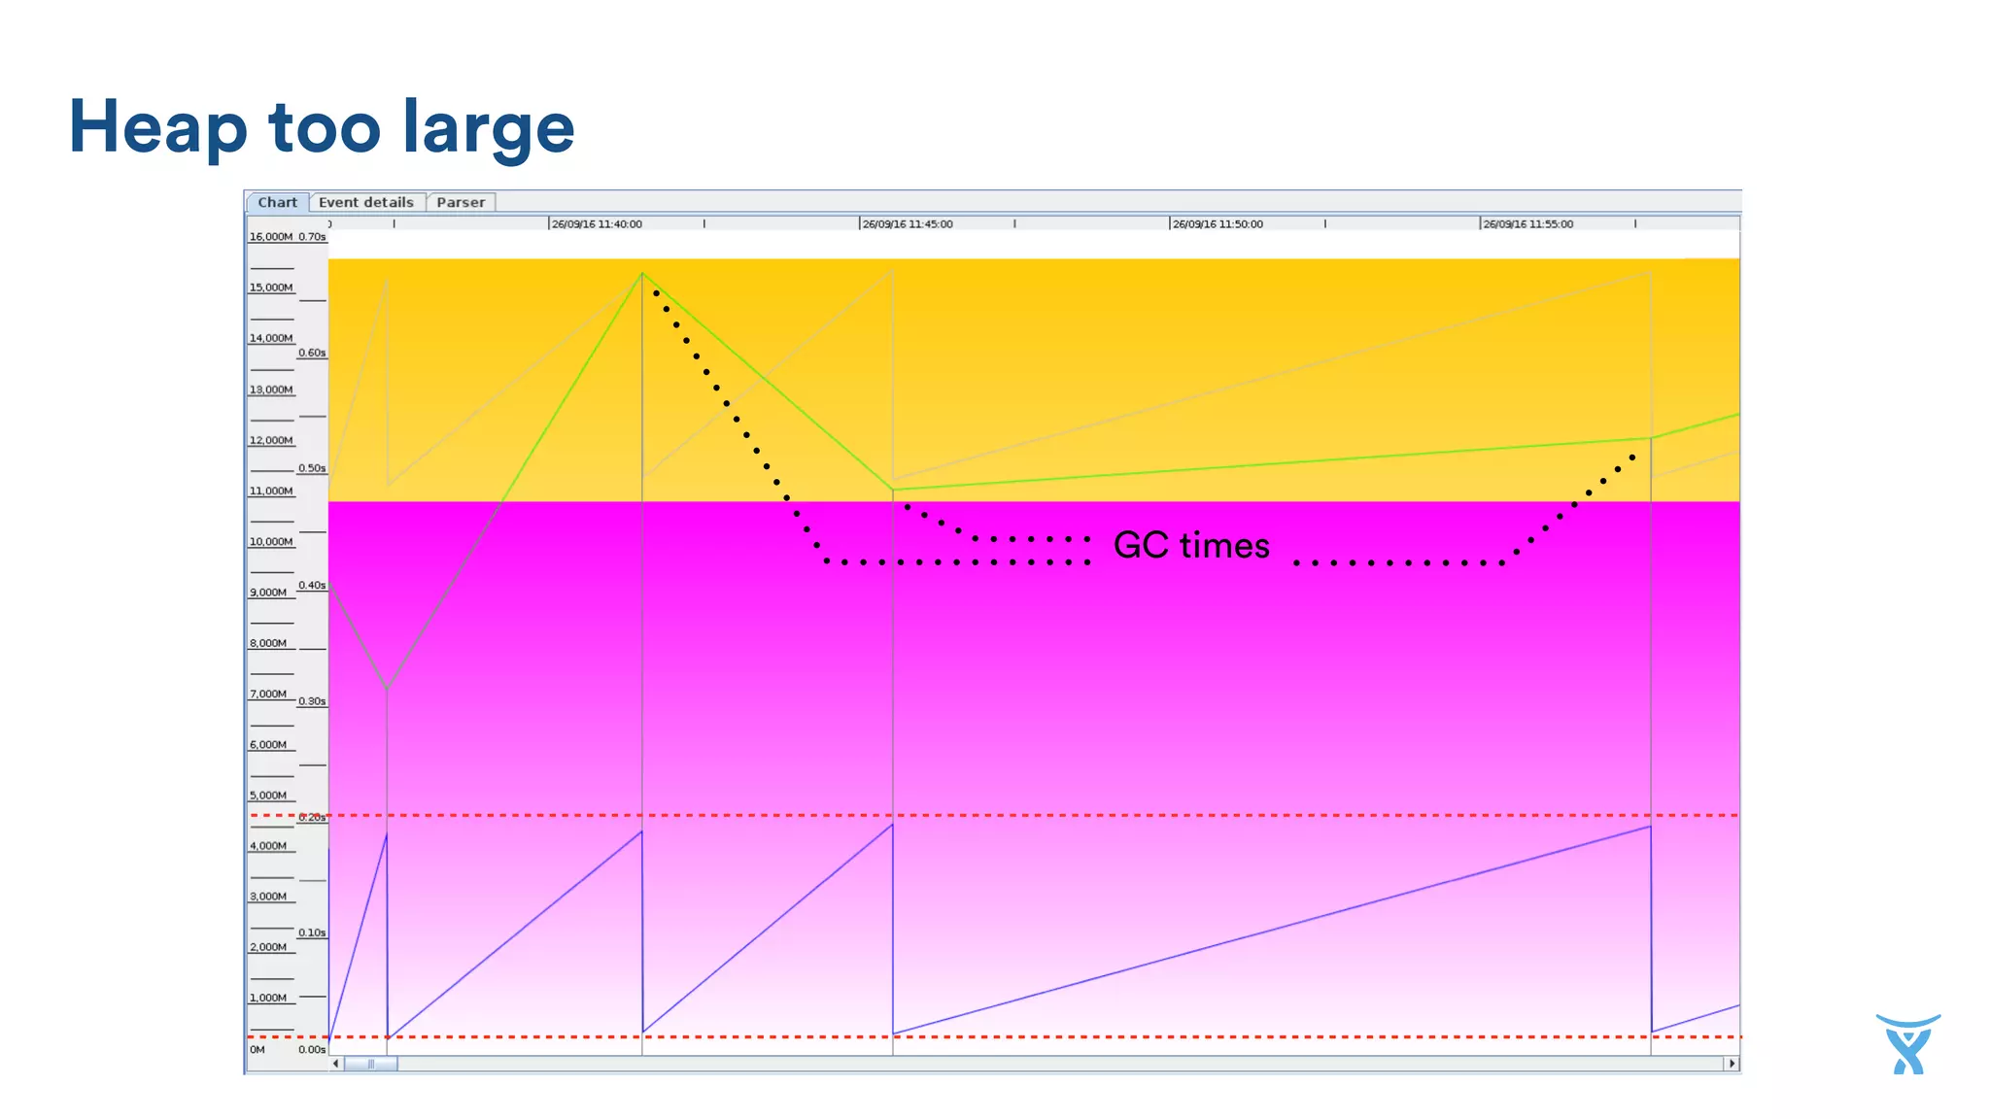1990x1119 pixels.
Task: Click the 0M axis origin label
Action: [x=257, y=1049]
